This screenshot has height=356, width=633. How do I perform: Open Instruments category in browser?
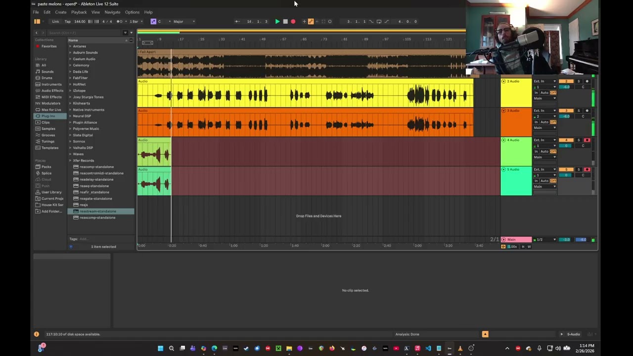coord(51,84)
